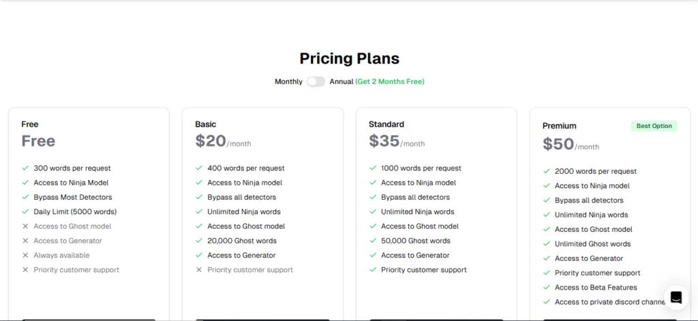Select the Annual billing label
698x321 pixels.
(x=342, y=82)
